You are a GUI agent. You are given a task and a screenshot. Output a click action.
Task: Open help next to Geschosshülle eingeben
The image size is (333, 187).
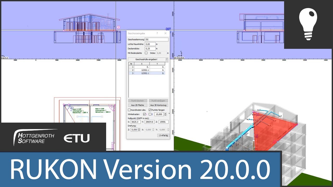[167, 59]
